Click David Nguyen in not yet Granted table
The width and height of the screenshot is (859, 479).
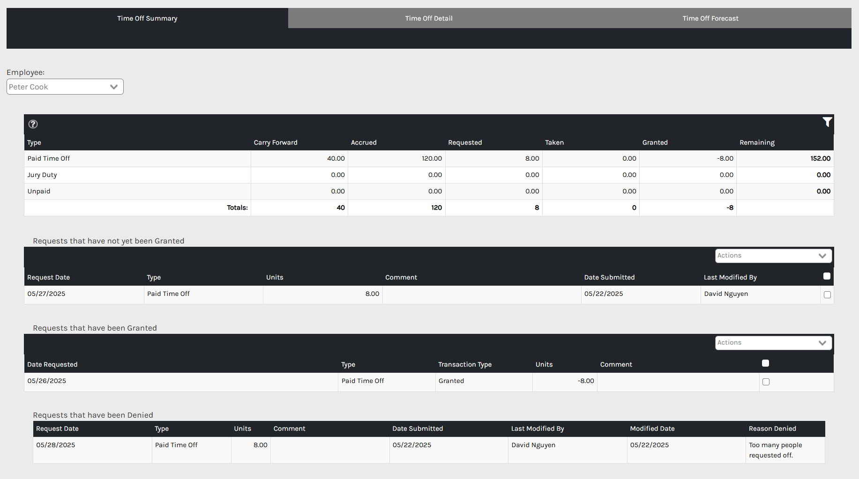click(x=726, y=294)
